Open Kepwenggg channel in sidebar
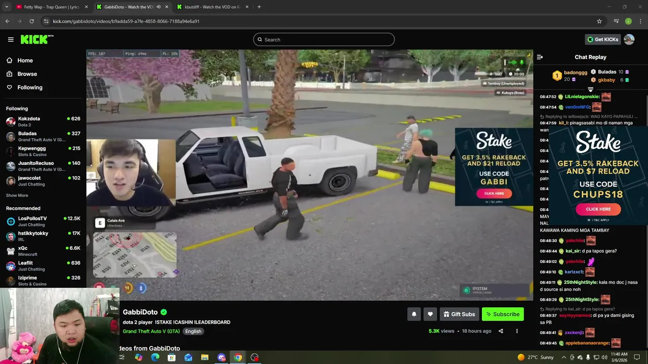Viewport: 648px width, 364px height. [x=43, y=151]
